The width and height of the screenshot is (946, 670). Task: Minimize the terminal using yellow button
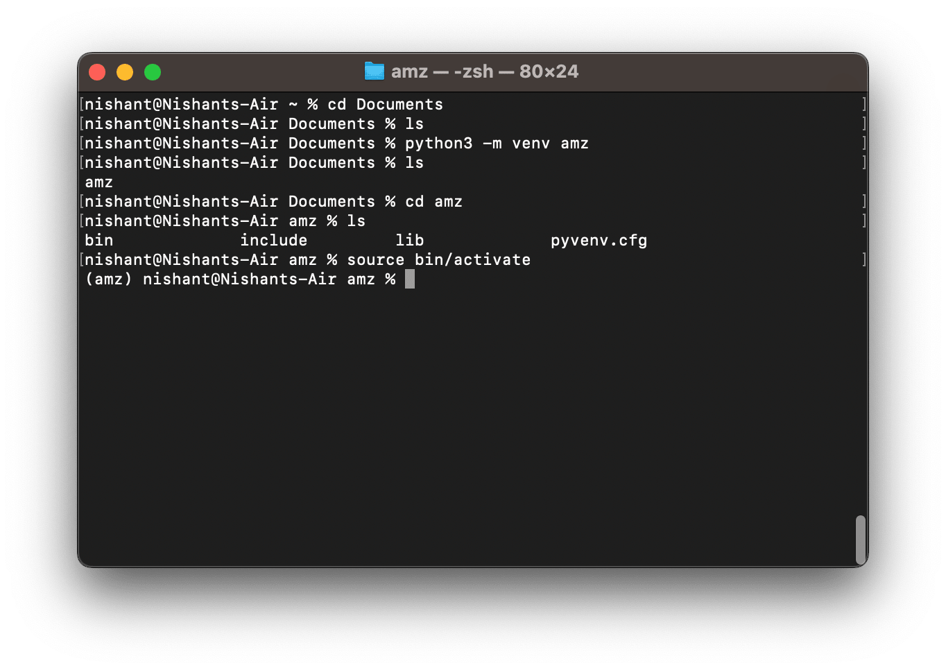(125, 72)
